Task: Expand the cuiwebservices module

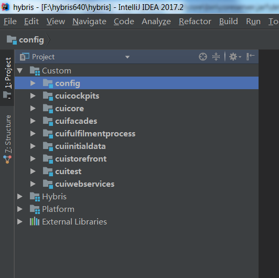Action: coord(33,184)
